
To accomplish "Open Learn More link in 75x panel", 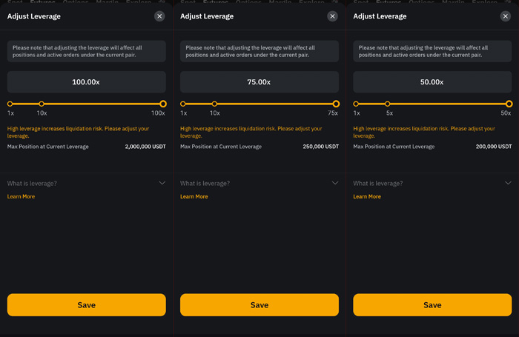I will click(194, 196).
